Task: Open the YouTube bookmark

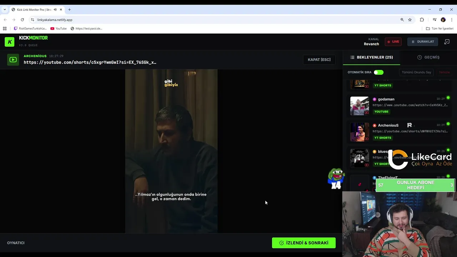Action: [59, 29]
